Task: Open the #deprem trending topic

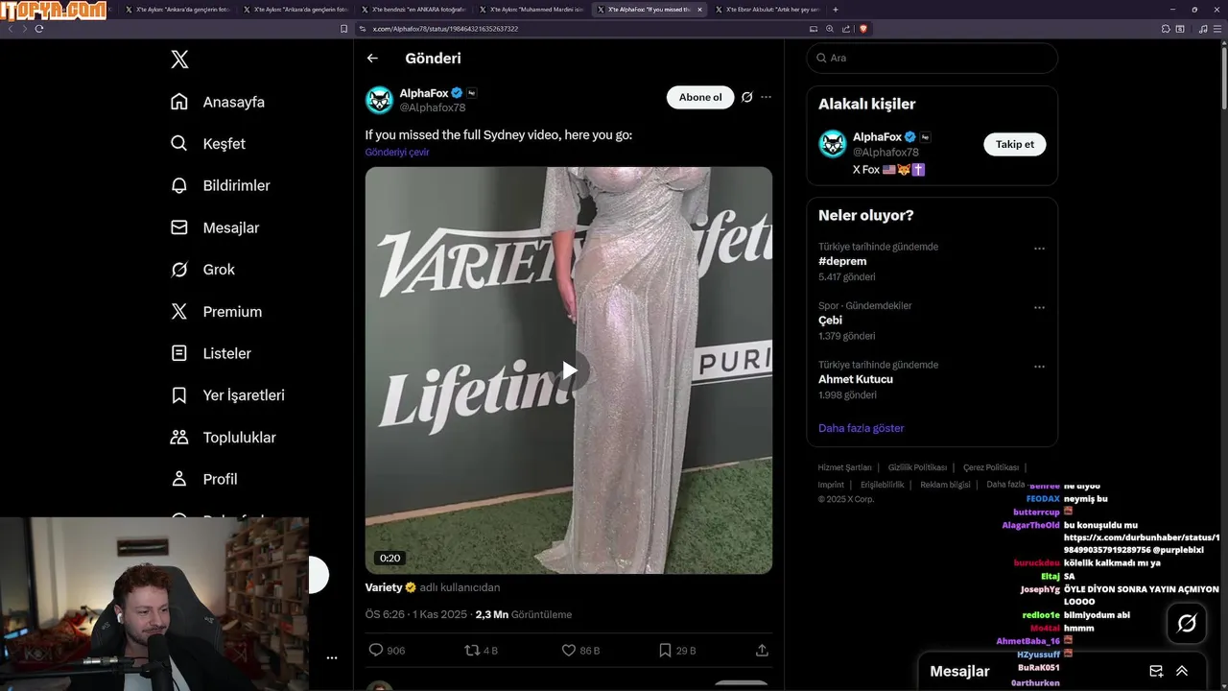Action: click(x=842, y=261)
